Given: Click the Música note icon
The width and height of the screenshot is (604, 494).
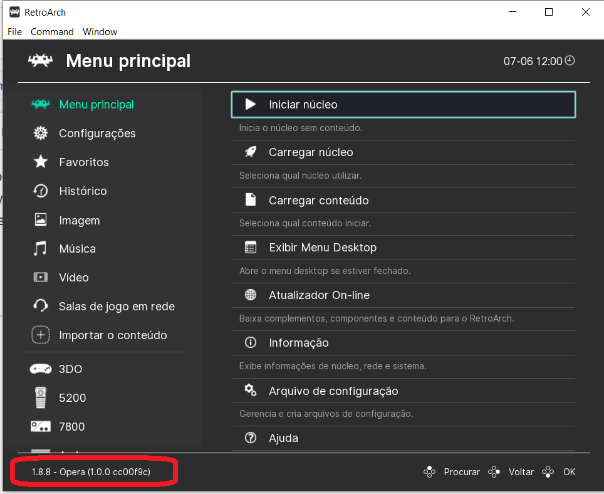Looking at the screenshot, I should point(41,248).
